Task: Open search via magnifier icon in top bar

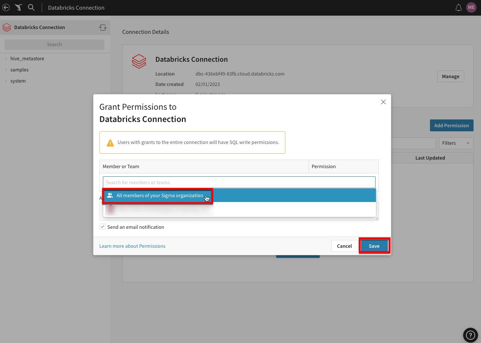Action: [x=31, y=7]
